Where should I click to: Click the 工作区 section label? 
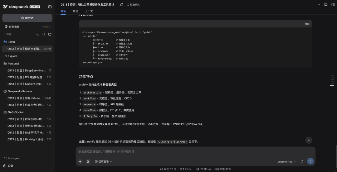(x=7, y=34)
